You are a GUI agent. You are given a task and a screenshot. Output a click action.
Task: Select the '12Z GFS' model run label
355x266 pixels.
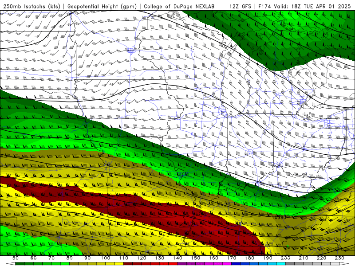click(240, 6)
